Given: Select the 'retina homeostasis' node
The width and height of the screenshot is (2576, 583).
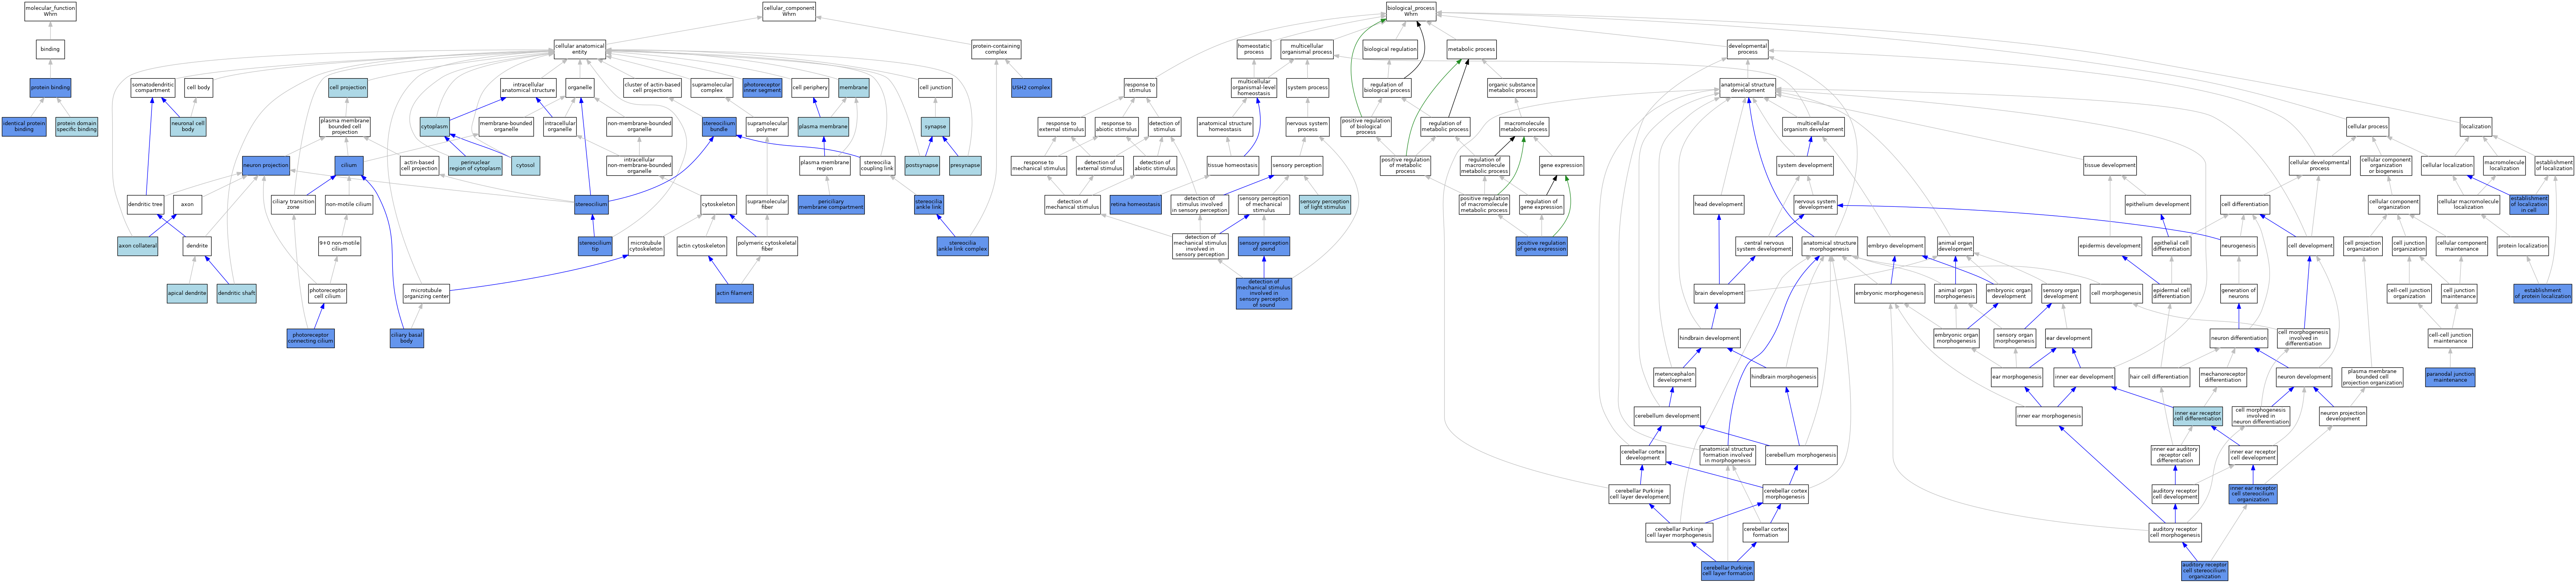Looking at the screenshot, I should pyautogui.click(x=1136, y=204).
